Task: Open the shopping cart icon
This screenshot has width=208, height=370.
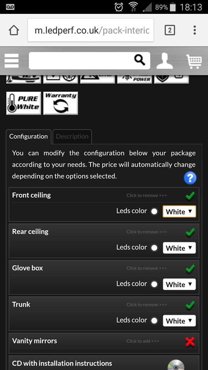Action: click(x=194, y=61)
